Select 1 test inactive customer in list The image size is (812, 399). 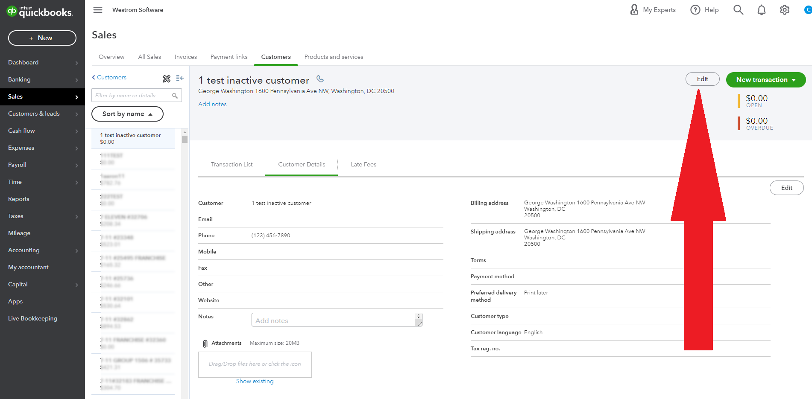(x=133, y=139)
